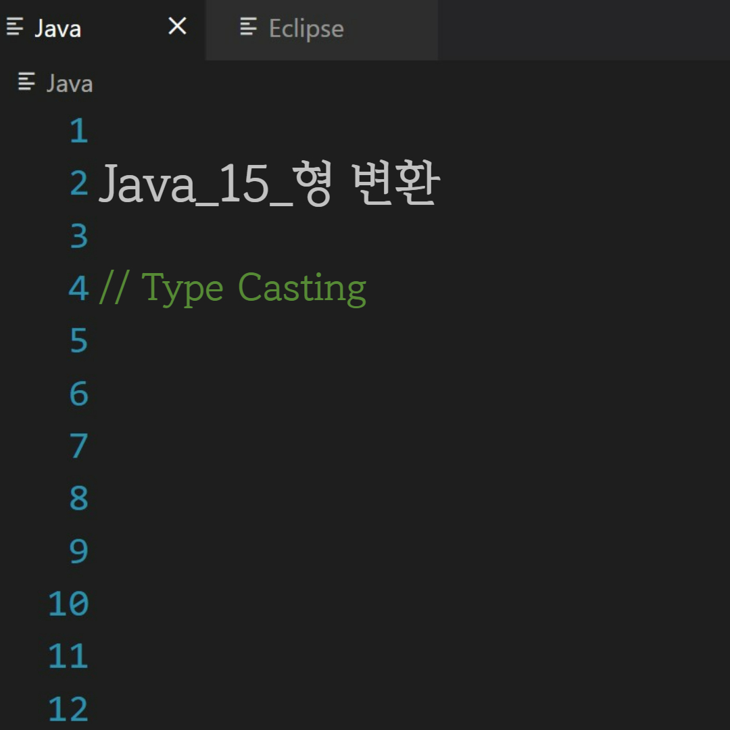730x730 pixels.
Task: Select line number 1 in gutter
Action: [79, 131]
